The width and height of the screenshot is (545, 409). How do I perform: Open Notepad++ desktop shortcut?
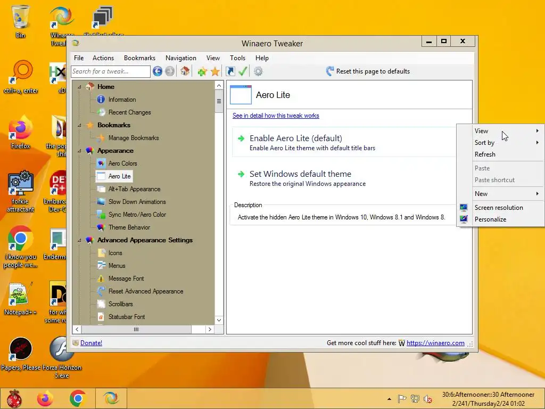pyautogui.click(x=20, y=298)
